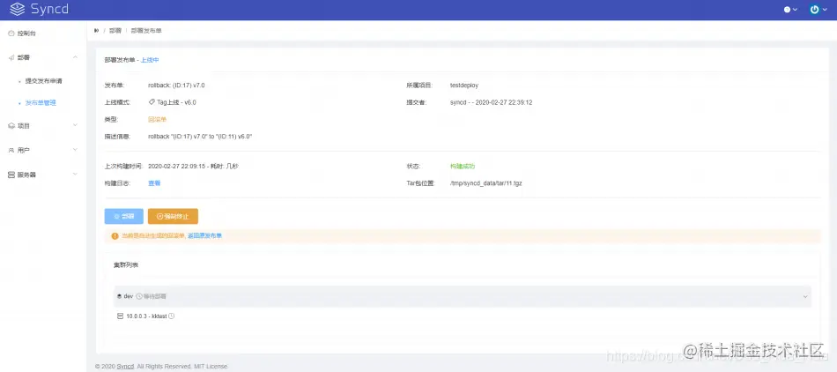Click the submitter value with 22:39:12
837x372 pixels.
point(491,102)
